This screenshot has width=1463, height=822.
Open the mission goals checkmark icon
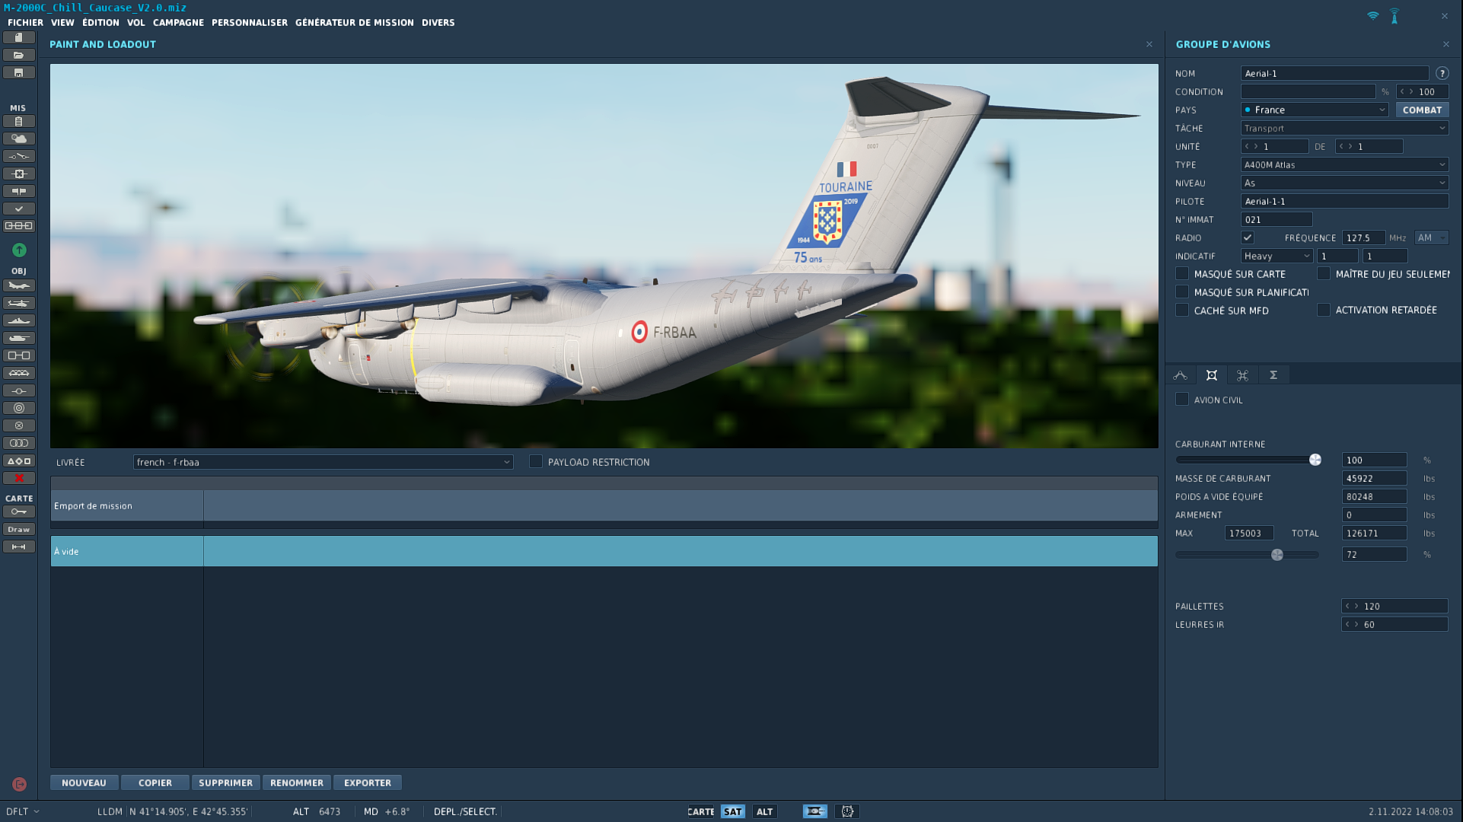click(19, 209)
